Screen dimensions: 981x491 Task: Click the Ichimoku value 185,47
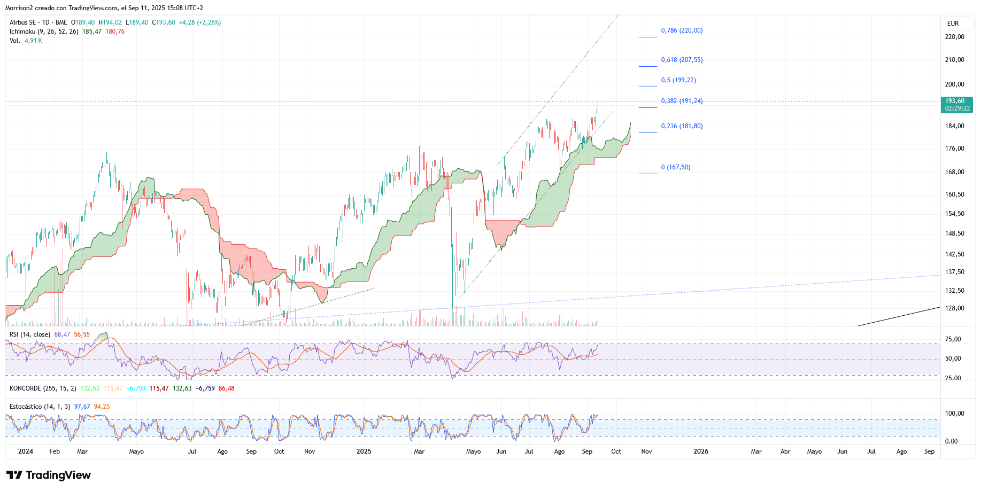click(92, 32)
